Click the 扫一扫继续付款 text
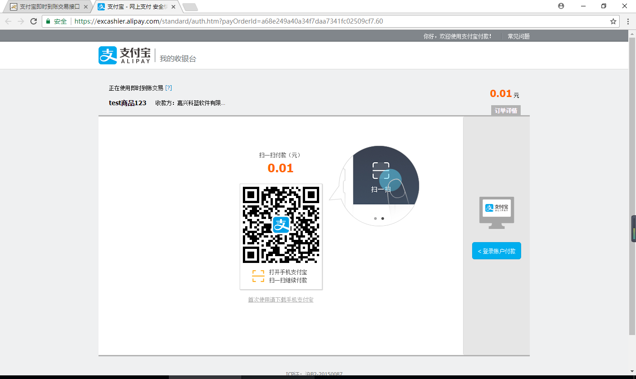The image size is (636, 379). coord(288,280)
